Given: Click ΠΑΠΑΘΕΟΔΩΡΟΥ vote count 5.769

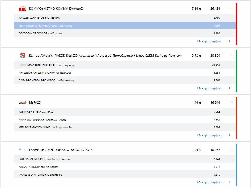Looking at the screenshot, I should (x=217, y=81).
